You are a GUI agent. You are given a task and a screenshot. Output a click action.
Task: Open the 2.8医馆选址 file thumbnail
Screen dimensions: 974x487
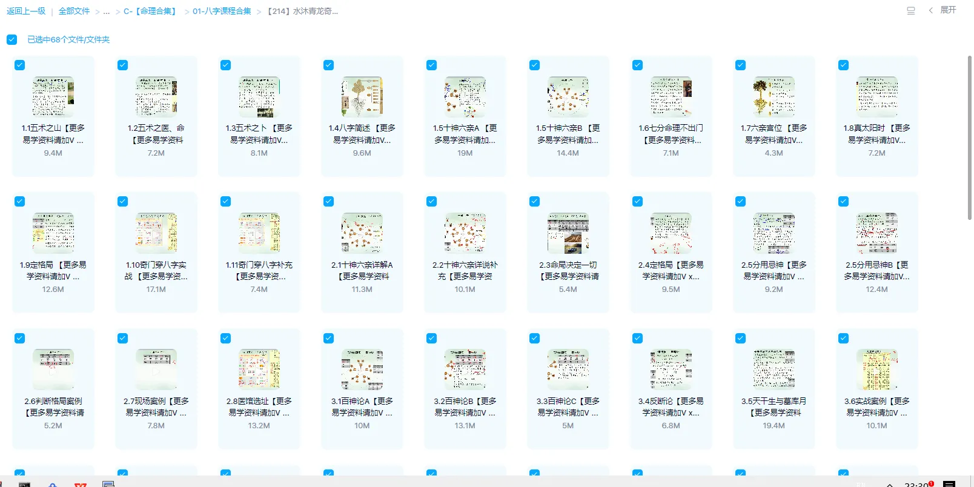[x=259, y=369]
